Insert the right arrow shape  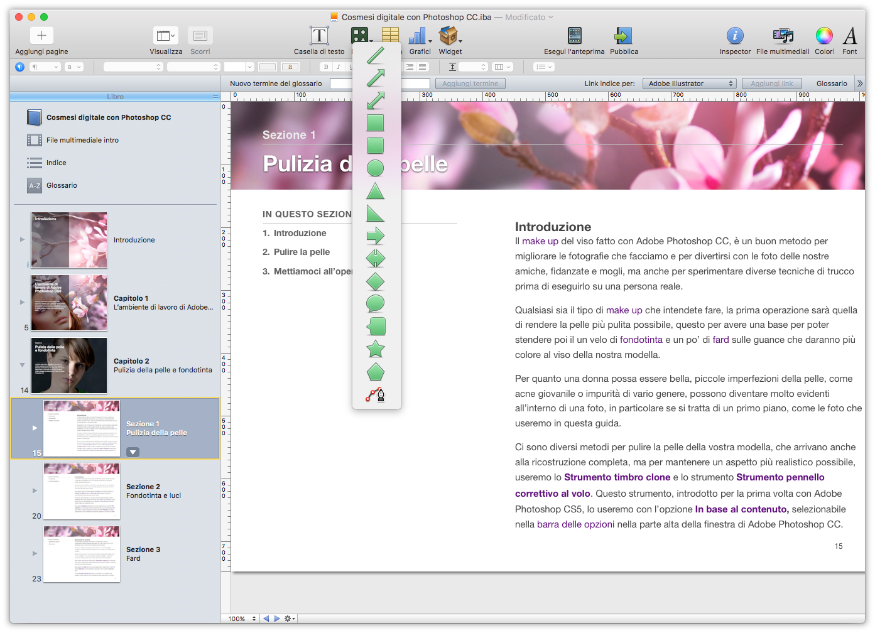click(x=376, y=236)
